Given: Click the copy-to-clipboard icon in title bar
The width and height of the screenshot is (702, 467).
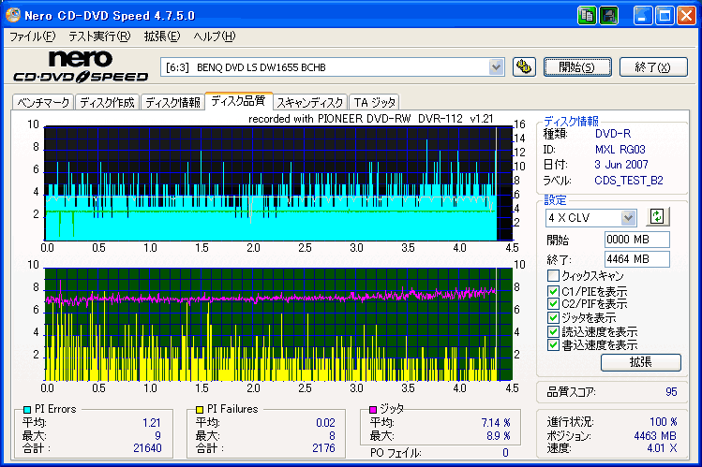Looking at the screenshot, I should click(x=587, y=15).
